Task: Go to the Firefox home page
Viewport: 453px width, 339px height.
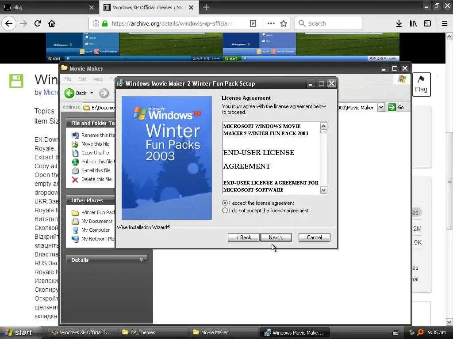Action: [x=52, y=23]
